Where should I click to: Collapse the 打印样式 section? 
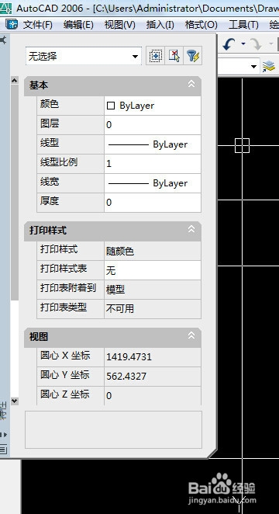pyautogui.click(x=191, y=229)
